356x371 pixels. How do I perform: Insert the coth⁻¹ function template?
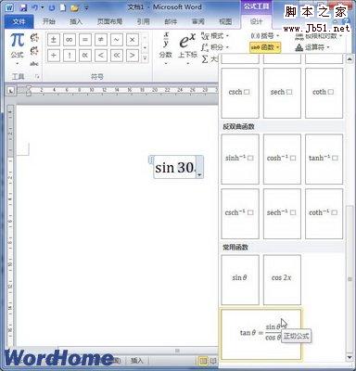click(x=324, y=213)
